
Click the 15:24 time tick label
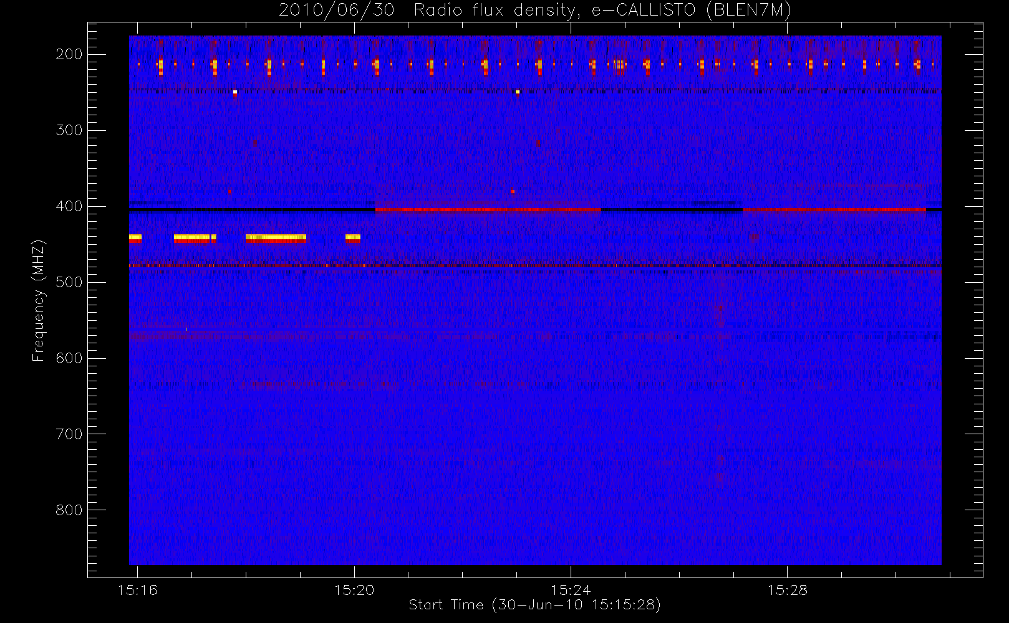[571, 590]
